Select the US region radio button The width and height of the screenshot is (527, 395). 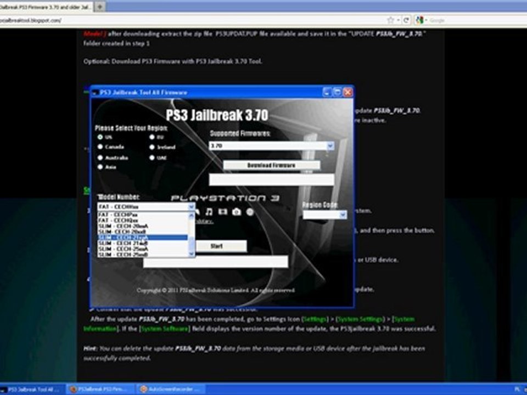[100, 137]
